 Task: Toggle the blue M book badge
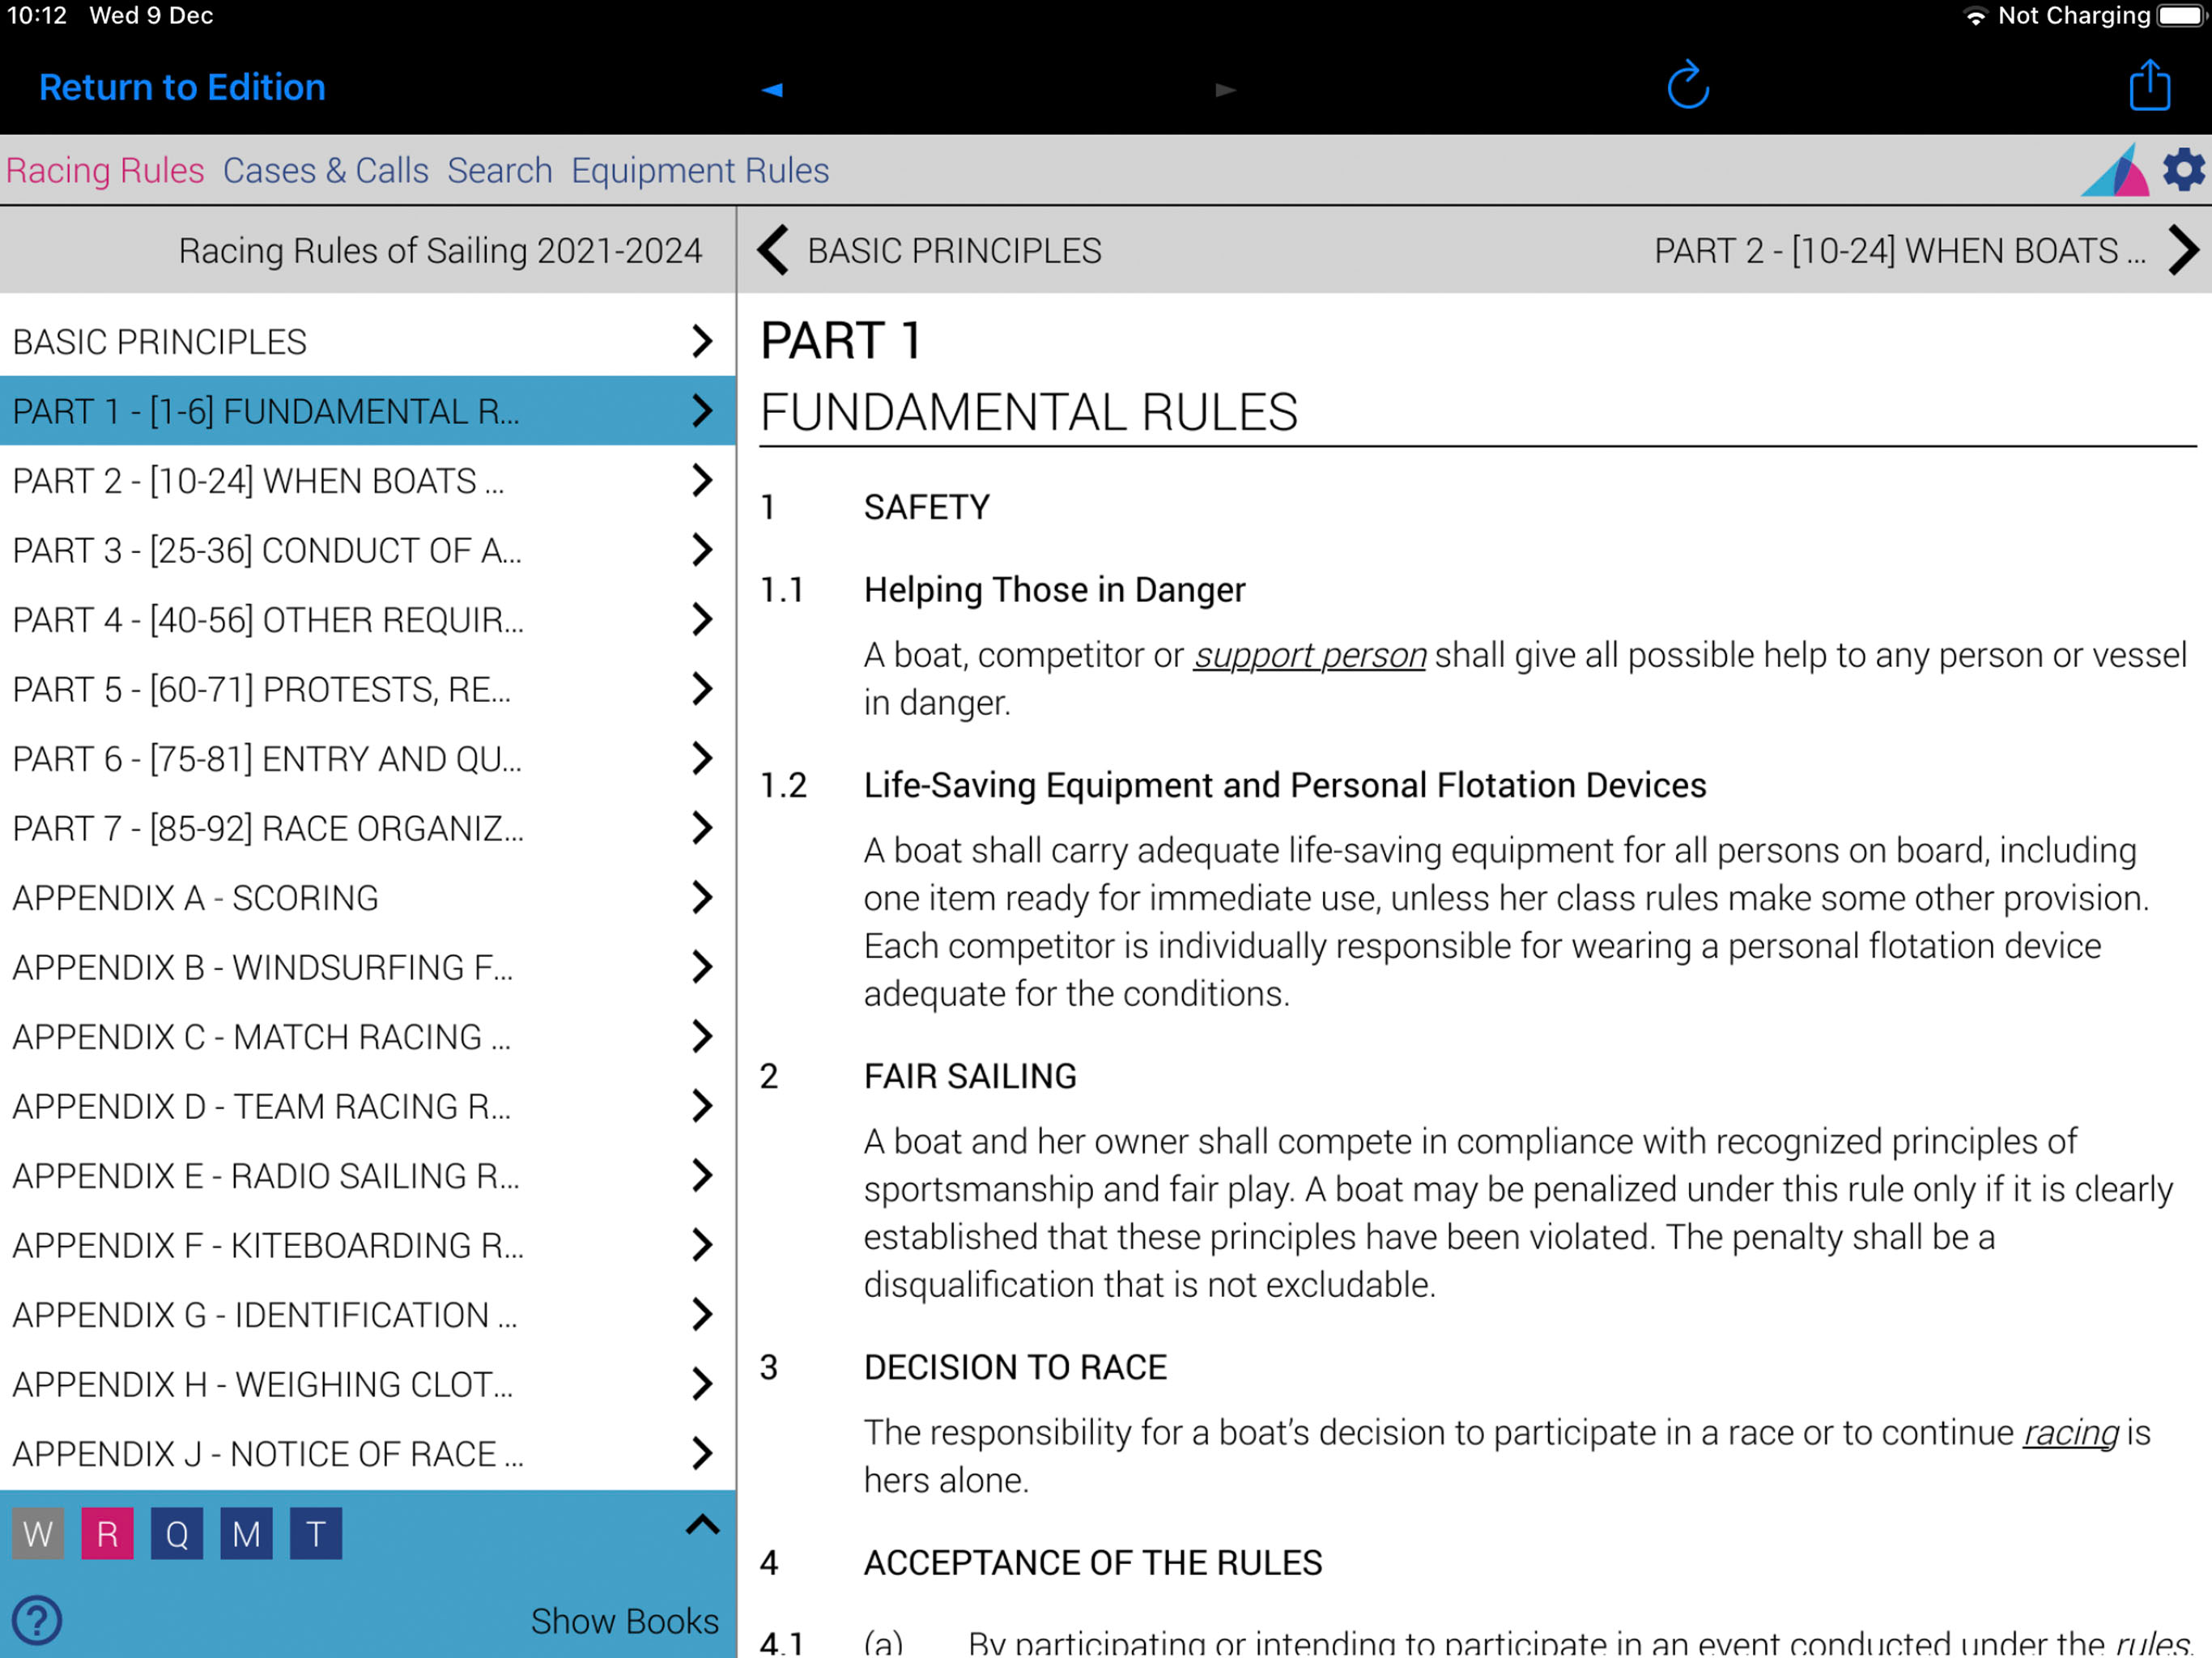(246, 1533)
